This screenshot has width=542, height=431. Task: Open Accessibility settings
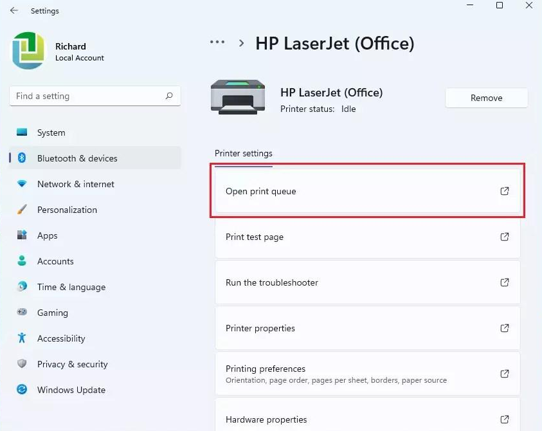coord(95,338)
